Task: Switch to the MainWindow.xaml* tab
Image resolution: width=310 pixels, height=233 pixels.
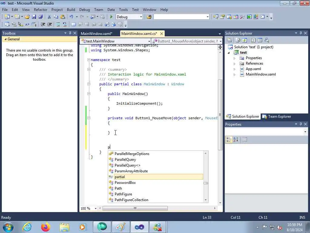Action: tap(97, 33)
